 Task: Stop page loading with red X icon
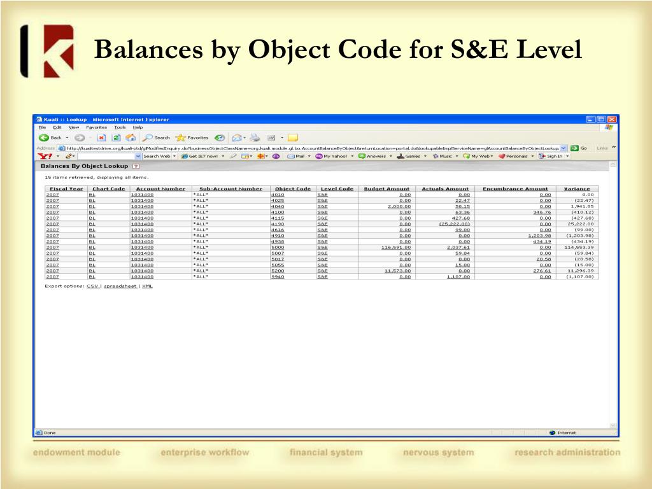coord(101,138)
